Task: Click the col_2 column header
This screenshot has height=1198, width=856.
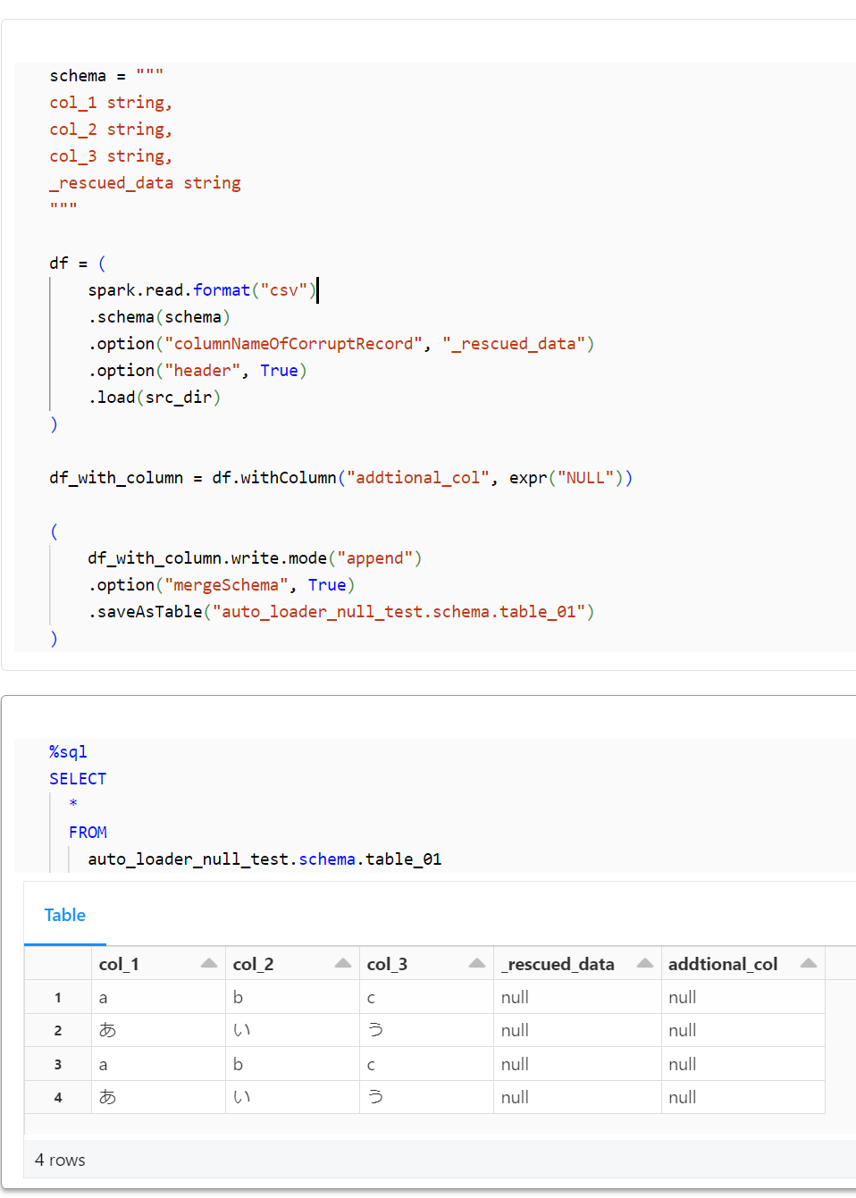Action: tap(292, 964)
